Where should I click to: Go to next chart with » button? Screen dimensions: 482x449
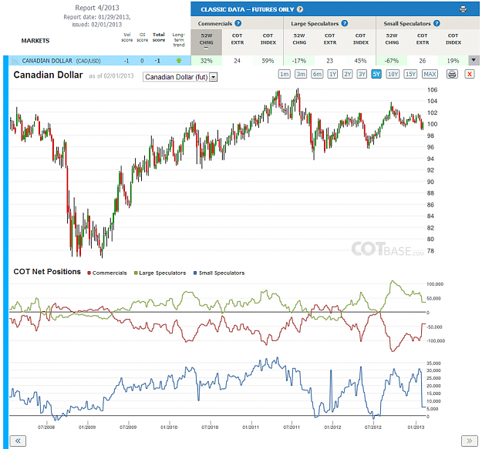point(470,441)
